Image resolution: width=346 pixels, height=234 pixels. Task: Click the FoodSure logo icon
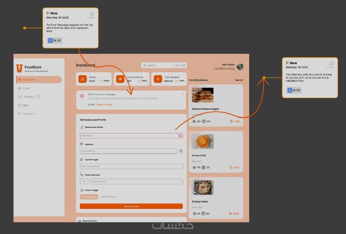click(20, 68)
